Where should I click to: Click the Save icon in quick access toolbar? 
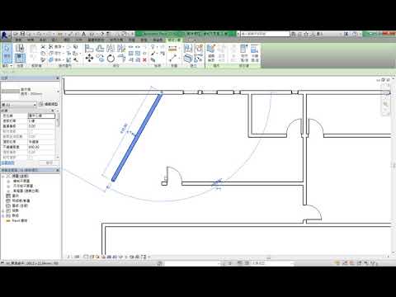pyautogui.click(x=23, y=34)
